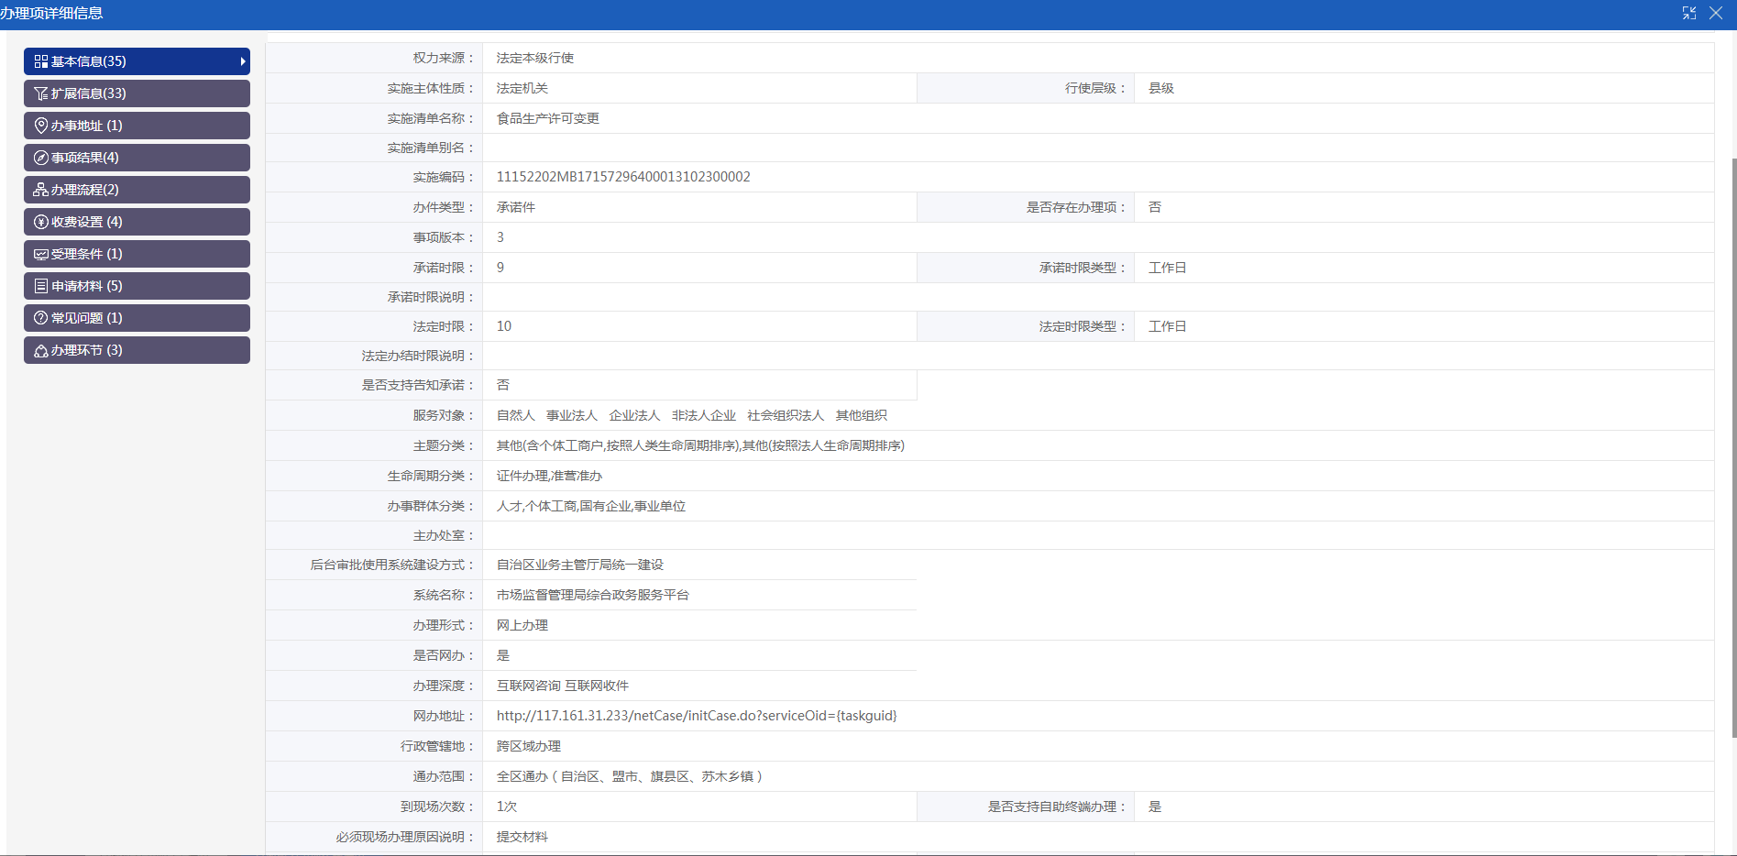Toggle fullscreen with the expand icon
1737x856 pixels.
pos(1688,13)
